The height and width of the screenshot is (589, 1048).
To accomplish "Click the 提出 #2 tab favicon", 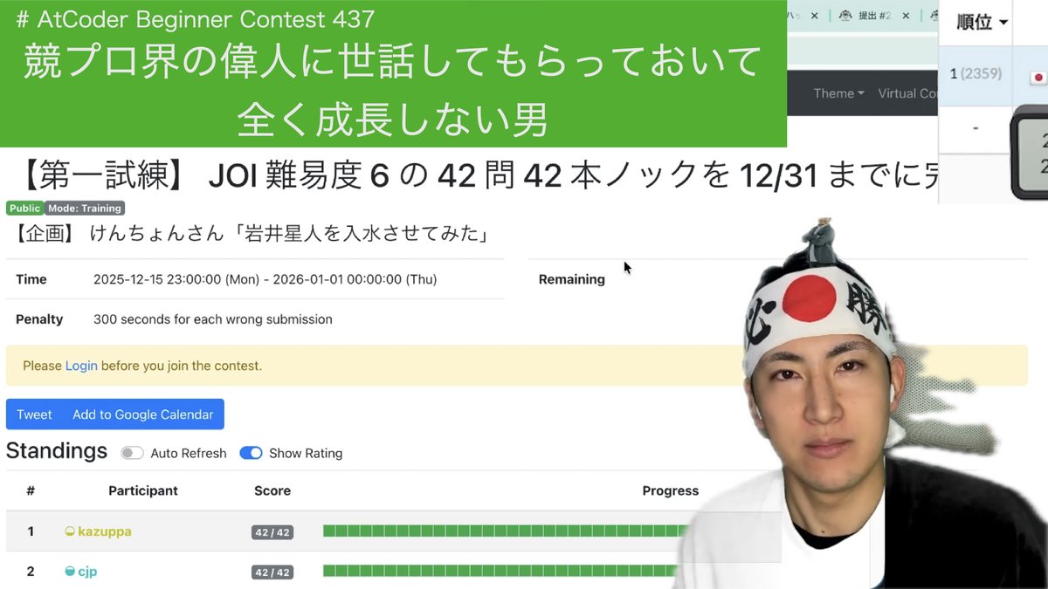I will [845, 16].
